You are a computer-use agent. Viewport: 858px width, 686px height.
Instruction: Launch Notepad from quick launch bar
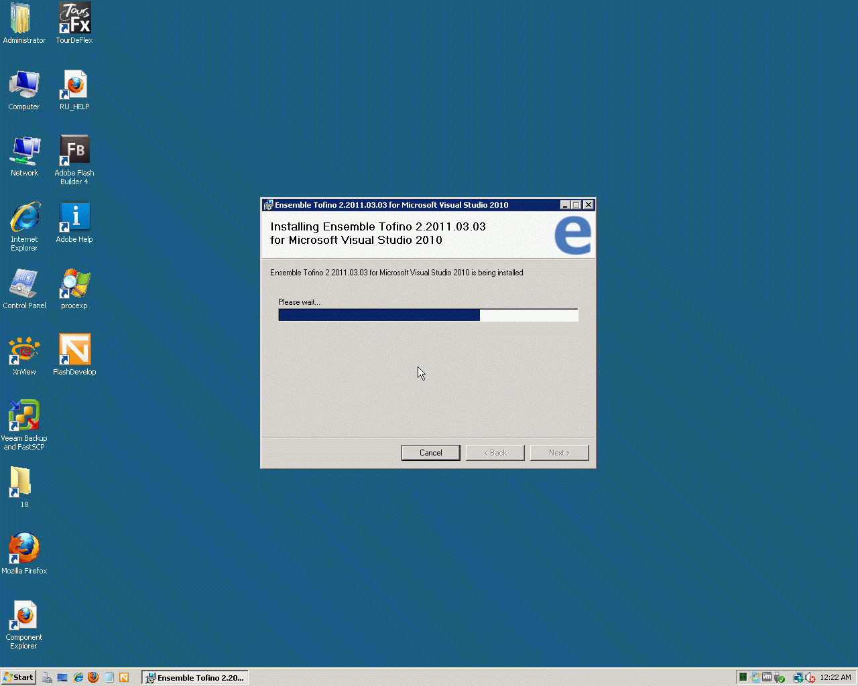coord(109,677)
